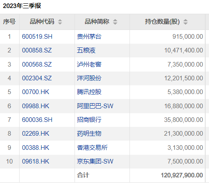Click the 持仓数量(股) header text
Viewport: 209px width, 186px height.
click(x=162, y=22)
